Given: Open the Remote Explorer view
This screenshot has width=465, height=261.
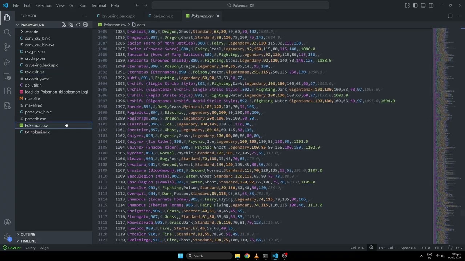Looking at the screenshot, I should pos(7,76).
